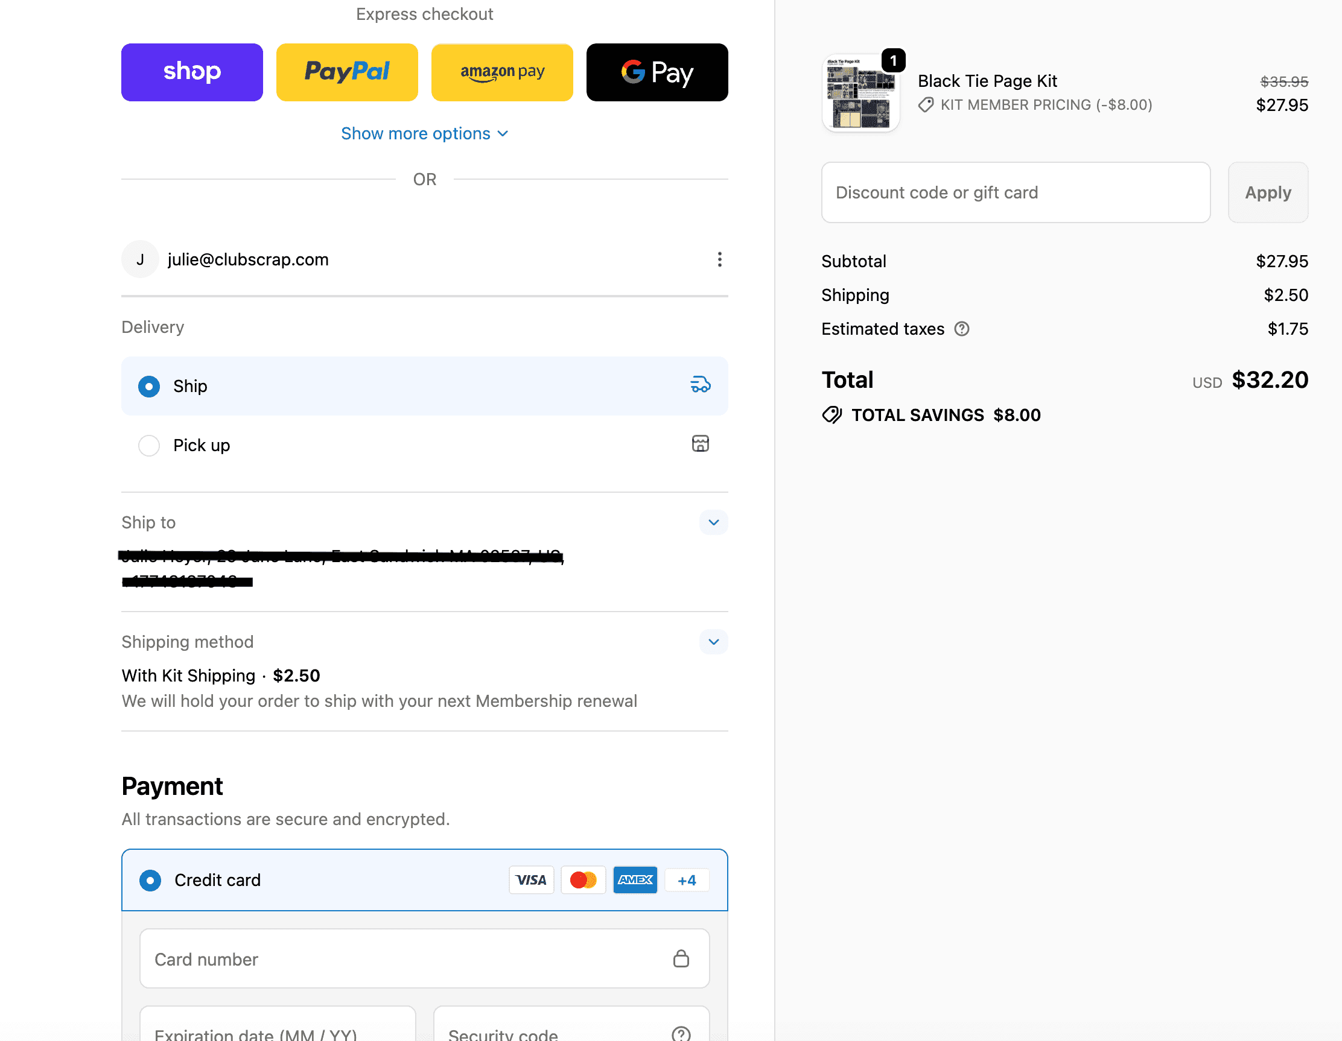Click the store pickup icon
The image size is (1342, 1041).
point(700,443)
